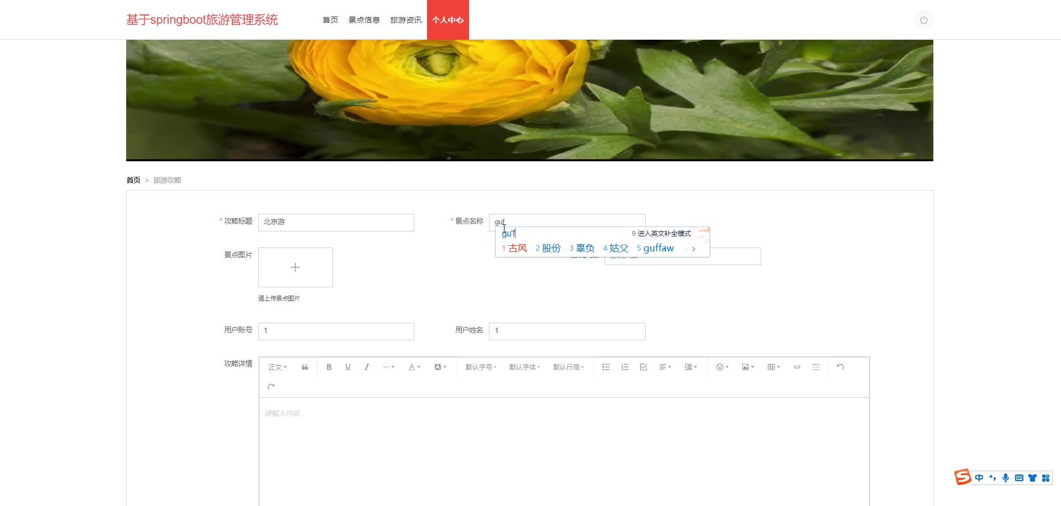Image resolution: width=1061 pixels, height=506 pixels.
Task: Select IME candidate 姑父
Action: pyautogui.click(x=616, y=249)
